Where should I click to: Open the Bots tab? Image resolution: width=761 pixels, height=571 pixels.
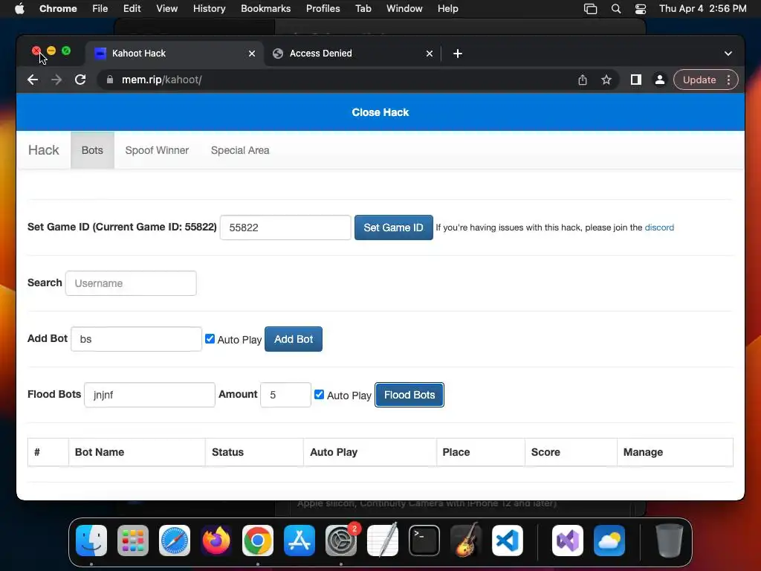pos(92,150)
